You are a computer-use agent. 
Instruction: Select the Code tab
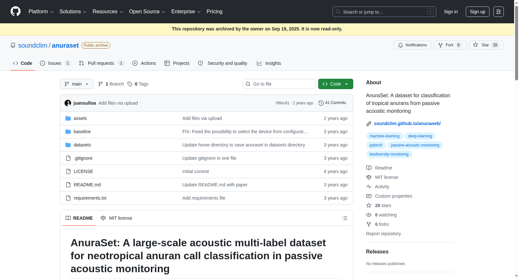point(23,63)
